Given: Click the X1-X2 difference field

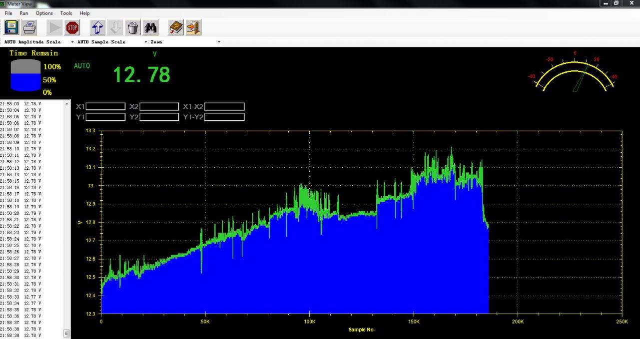Looking at the screenshot, I should [224, 106].
